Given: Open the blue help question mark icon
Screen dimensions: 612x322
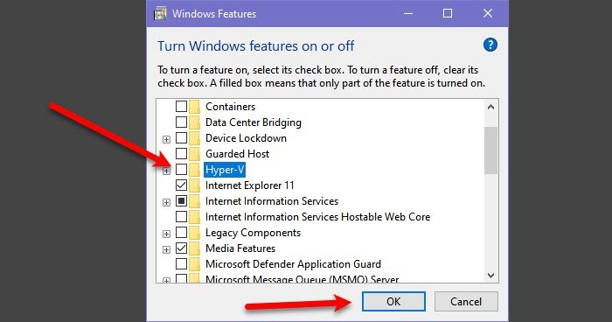Looking at the screenshot, I should 490,45.
